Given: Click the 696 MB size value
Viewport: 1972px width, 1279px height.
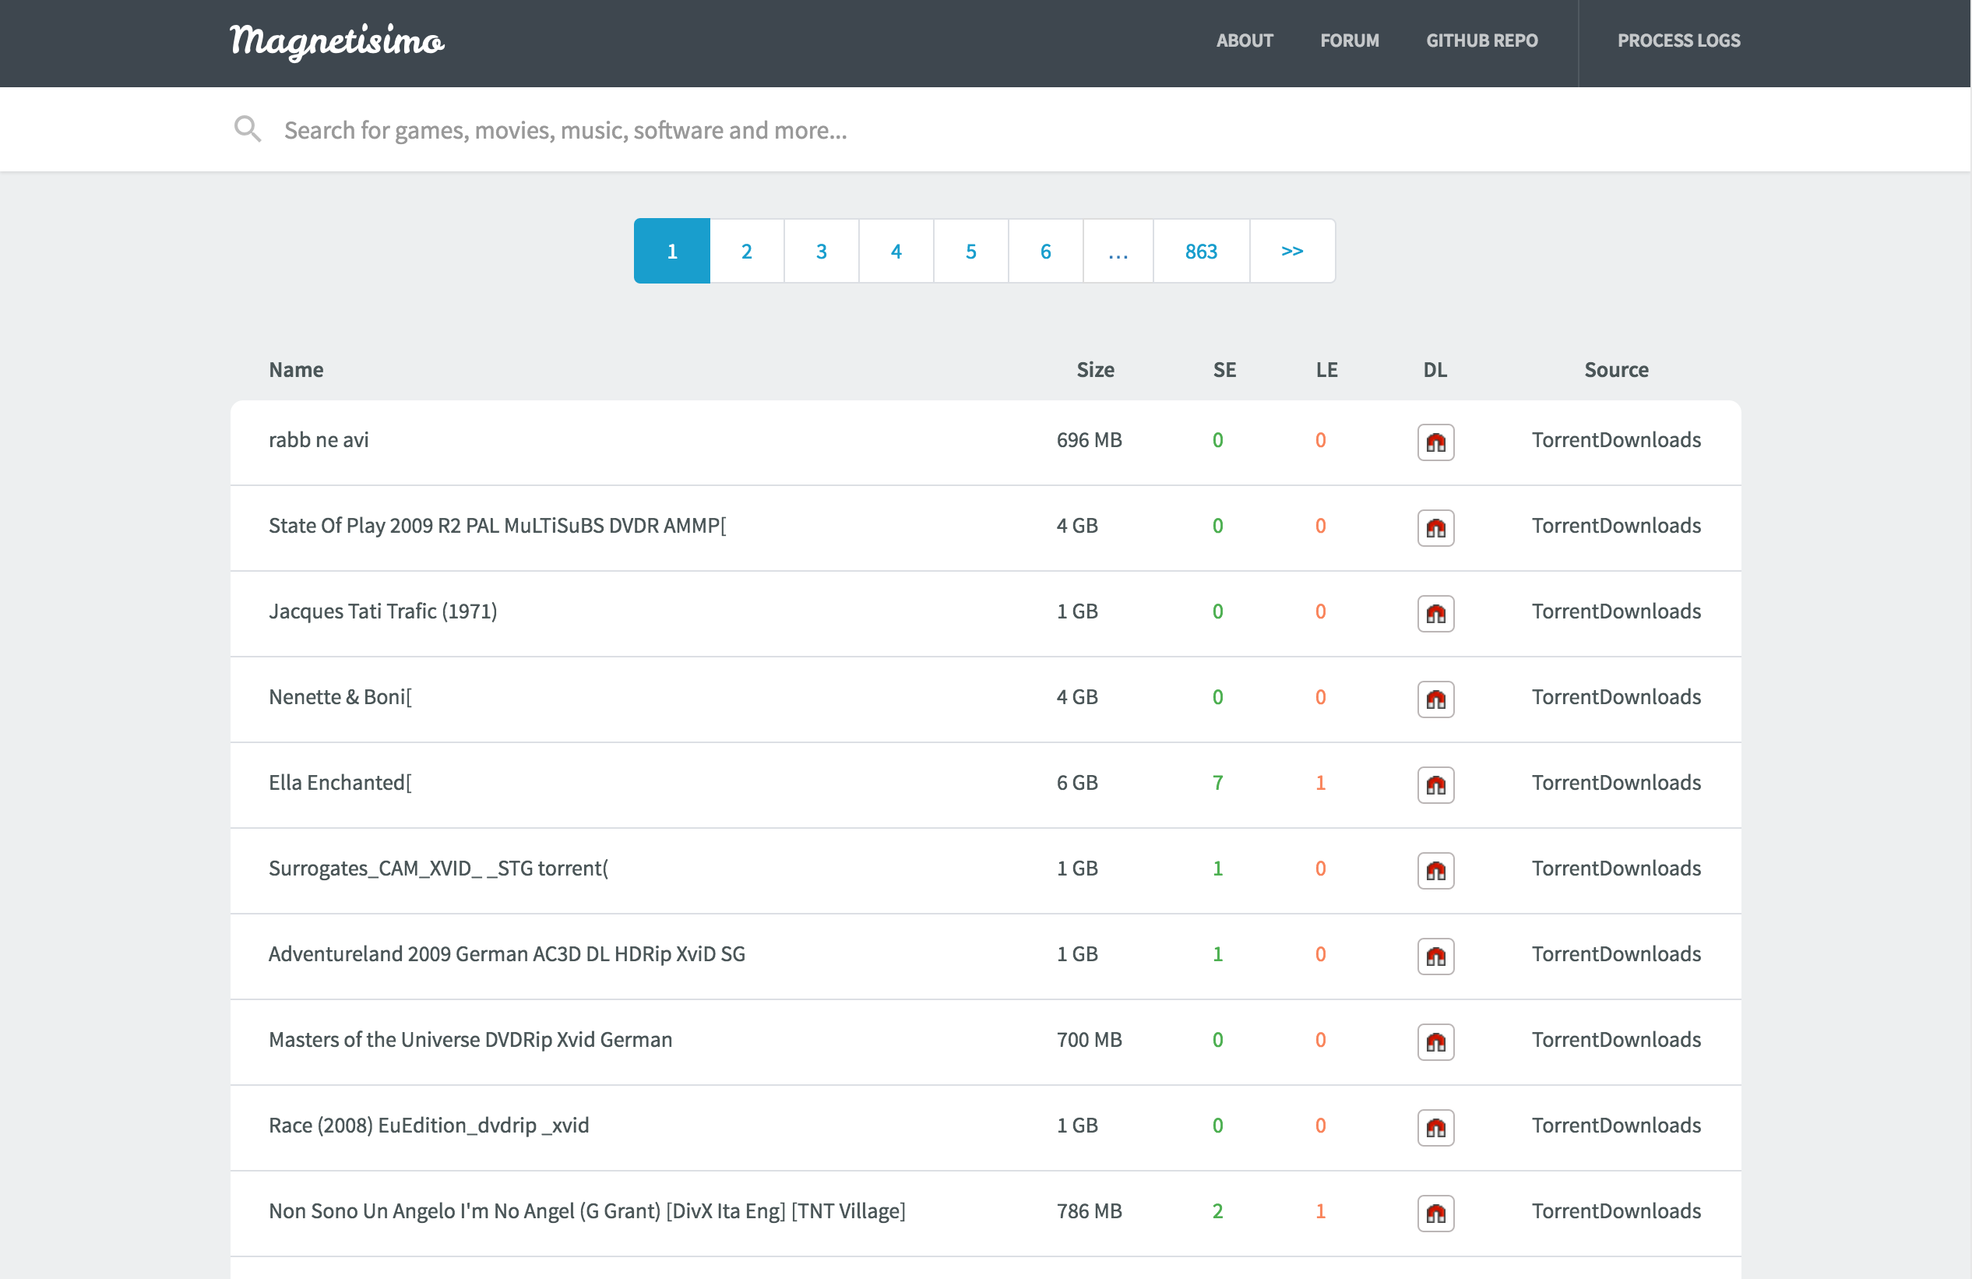Looking at the screenshot, I should point(1089,439).
